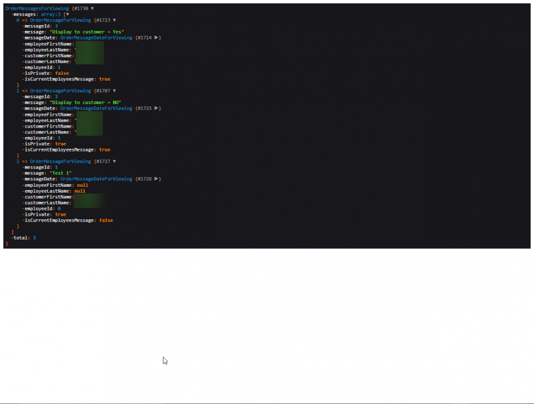The height and width of the screenshot is (404, 534).
Task: Click OrderMessageDateForViewing link of message 2
Action: coord(96,108)
